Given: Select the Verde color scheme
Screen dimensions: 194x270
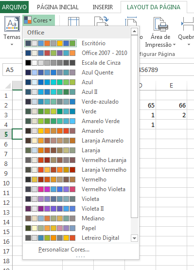Looking at the screenshot, I should point(77,111).
